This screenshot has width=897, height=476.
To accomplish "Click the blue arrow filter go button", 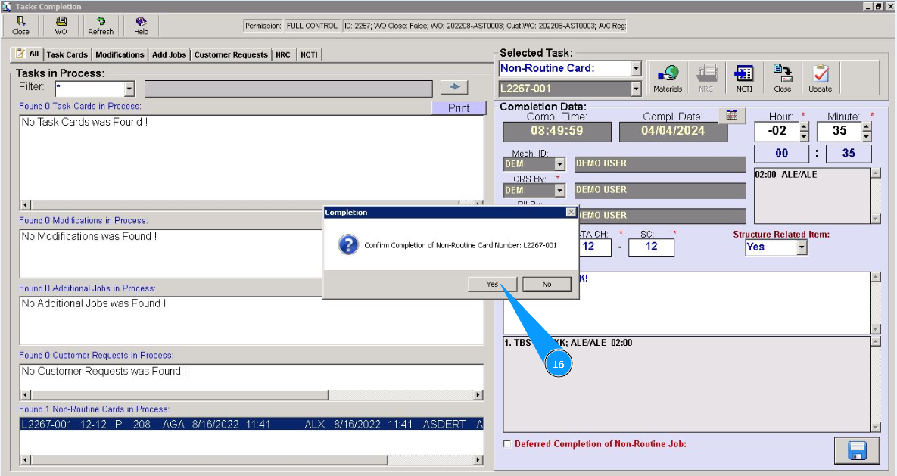I will click(x=454, y=87).
